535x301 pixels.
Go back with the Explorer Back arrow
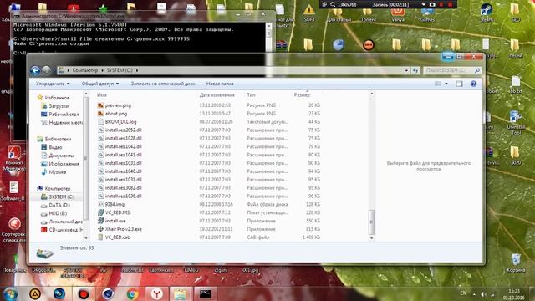click(x=35, y=70)
